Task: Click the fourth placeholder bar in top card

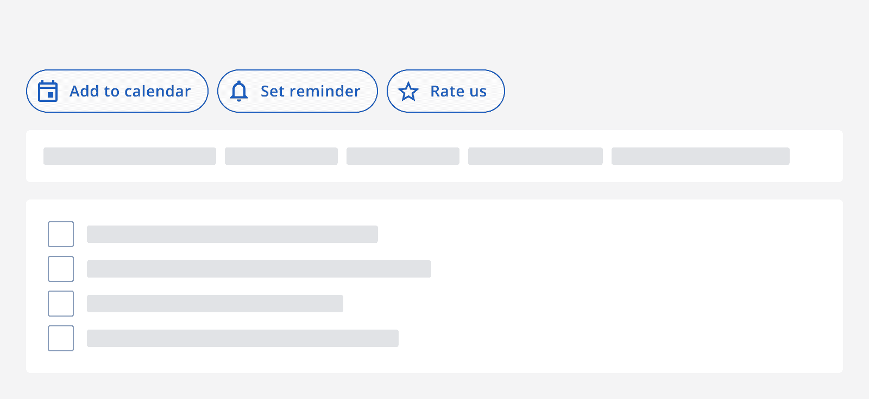Action: coord(536,156)
